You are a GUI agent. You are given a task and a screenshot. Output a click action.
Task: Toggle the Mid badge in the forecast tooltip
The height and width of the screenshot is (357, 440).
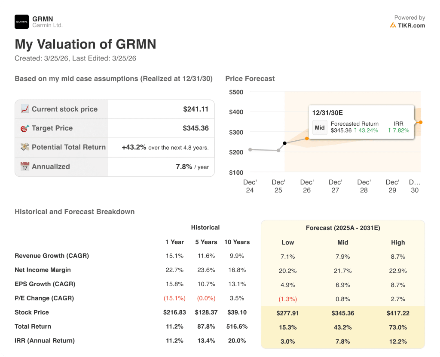pos(320,127)
